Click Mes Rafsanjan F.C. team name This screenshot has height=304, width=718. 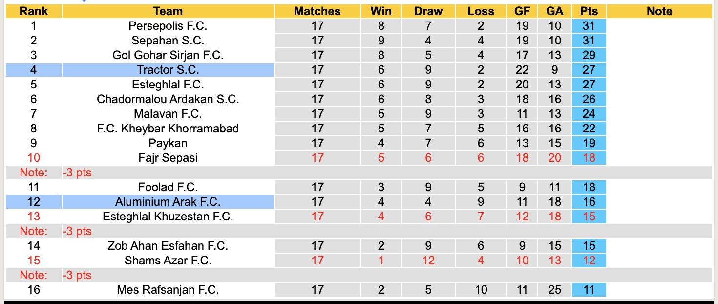(x=168, y=290)
